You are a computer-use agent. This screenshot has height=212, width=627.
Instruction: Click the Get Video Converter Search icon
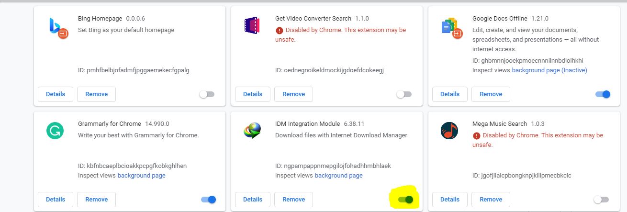pyautogui.click(x=252, y=26)
